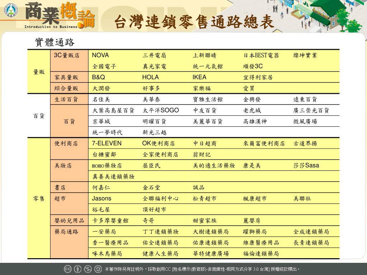Click the 家具量販 subcategory cell
This screenshot has height=275, width=367.
[x=69, y=77]
